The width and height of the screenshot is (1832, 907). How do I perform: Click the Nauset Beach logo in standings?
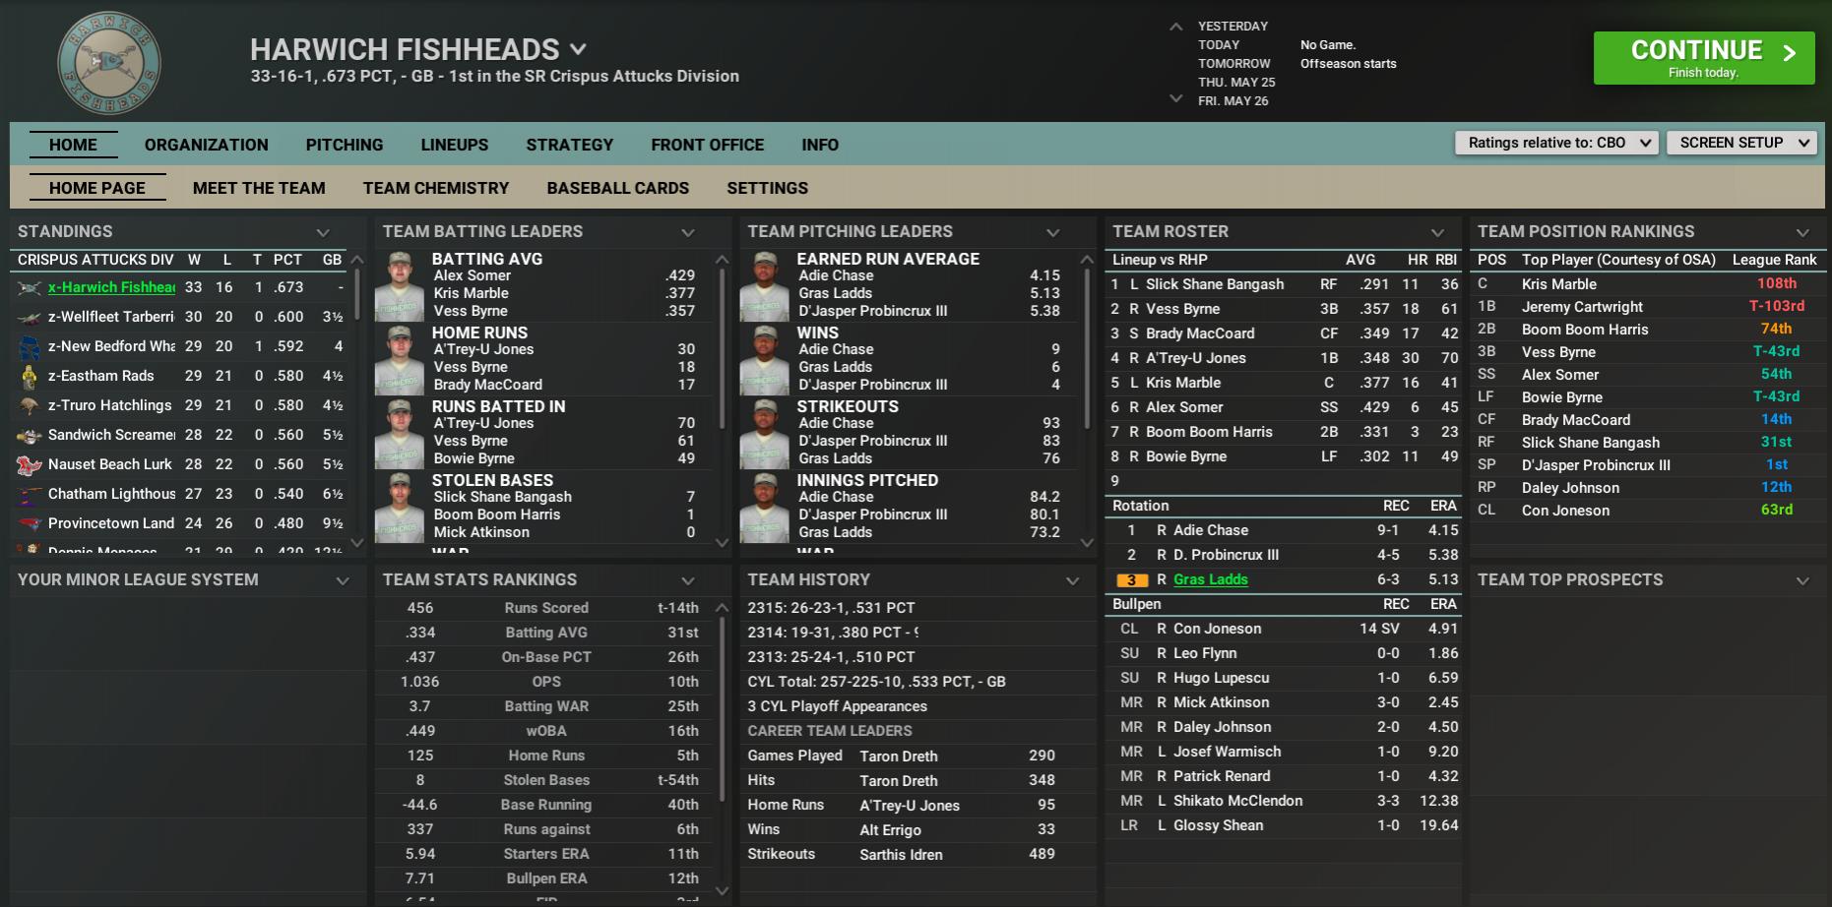(x=30, y=464)
